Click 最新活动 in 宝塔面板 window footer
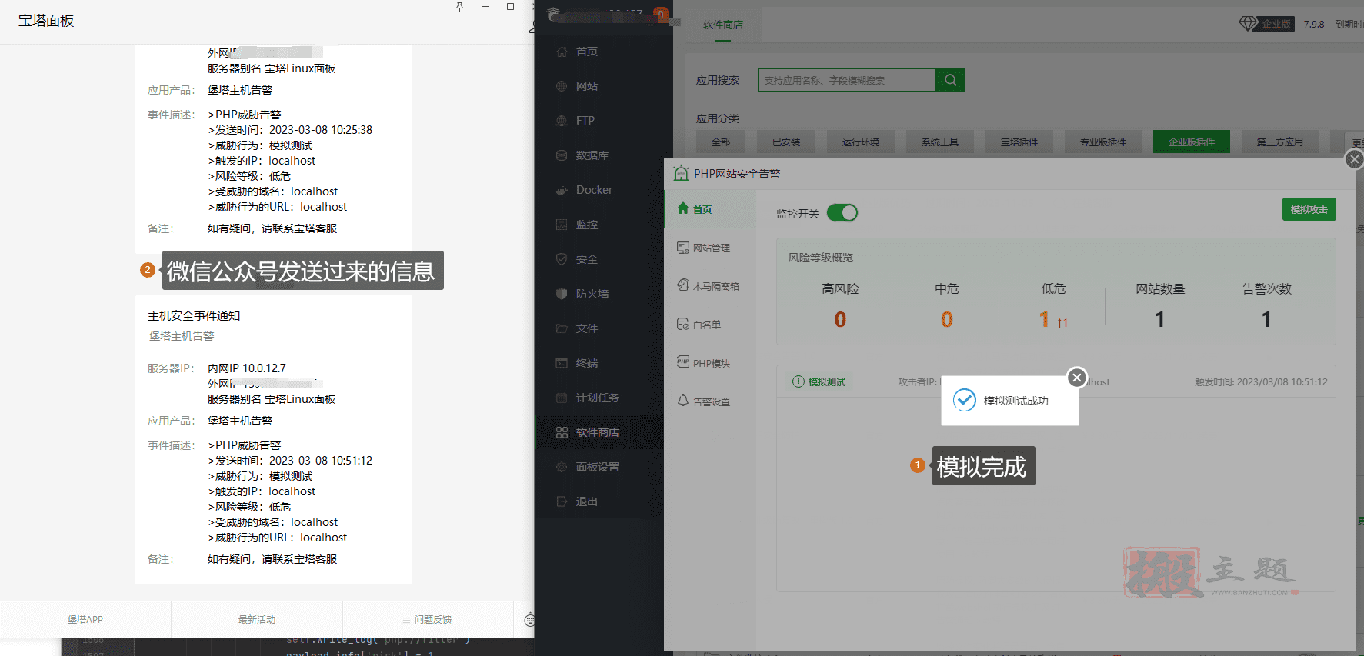The width and height of the screenshot is (1364, 656). [x=257, y=619]
